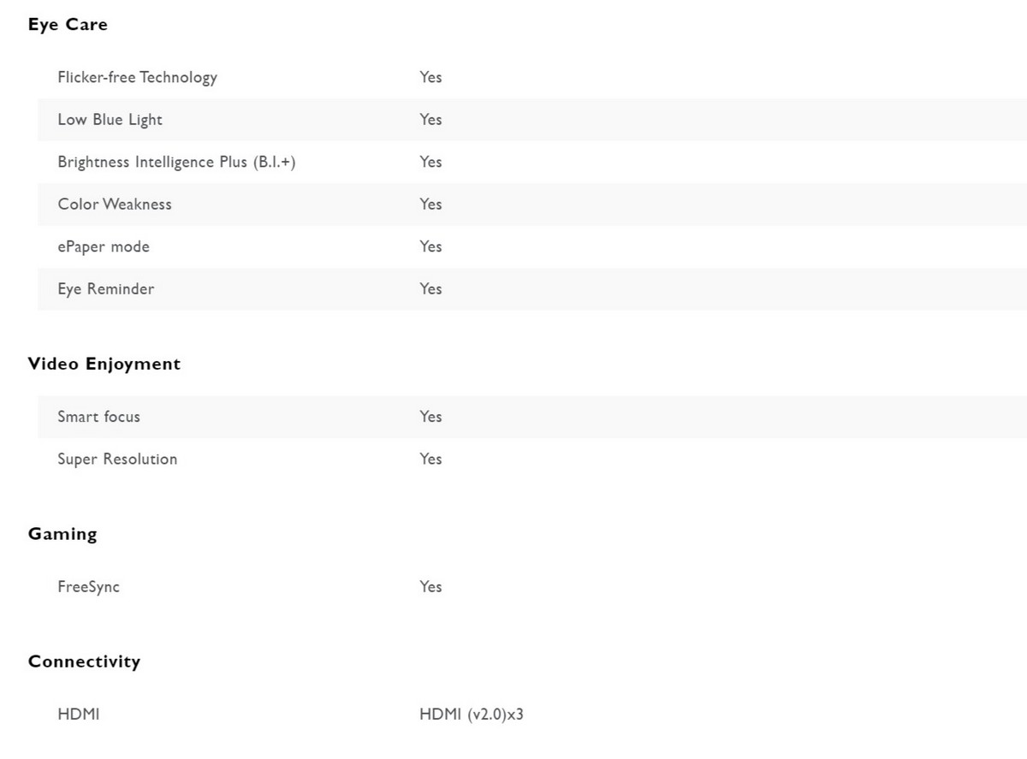Click the Yes value for Super Resolution
The width and height of the screenshot is (1027, 759).
coord(430,459)
